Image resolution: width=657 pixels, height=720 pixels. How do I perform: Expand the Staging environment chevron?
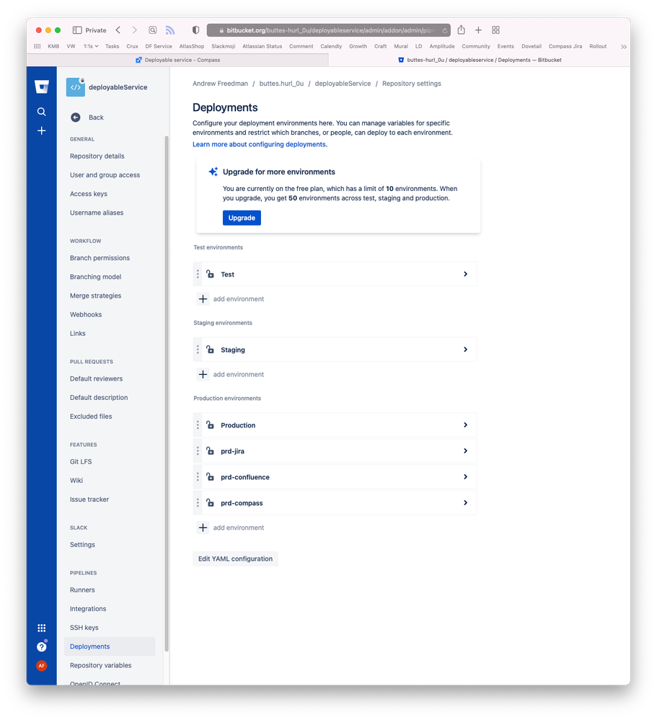pyautogui.click(x=465, y=350)
